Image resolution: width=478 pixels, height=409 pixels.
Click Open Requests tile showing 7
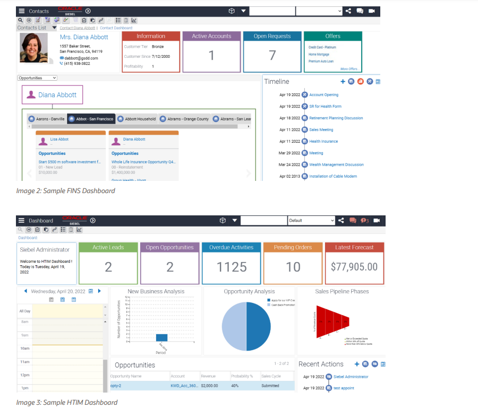(272, 52)
